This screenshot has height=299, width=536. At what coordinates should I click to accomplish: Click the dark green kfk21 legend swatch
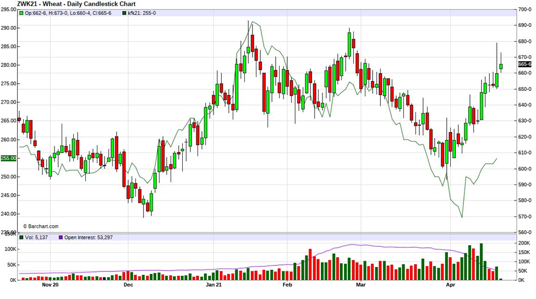124,13
